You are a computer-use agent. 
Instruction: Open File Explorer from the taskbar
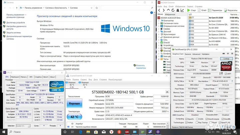[x=88, y=132]
